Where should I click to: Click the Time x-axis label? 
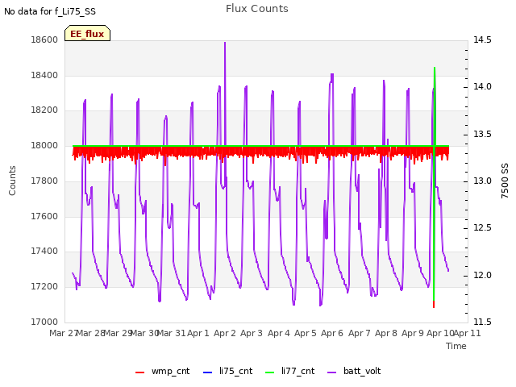pos(456,346)
